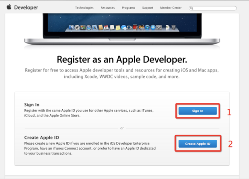Screen dimensions: 249x179
Task: Click the Contacts book icon in the dock image
Action: [100, 27]
